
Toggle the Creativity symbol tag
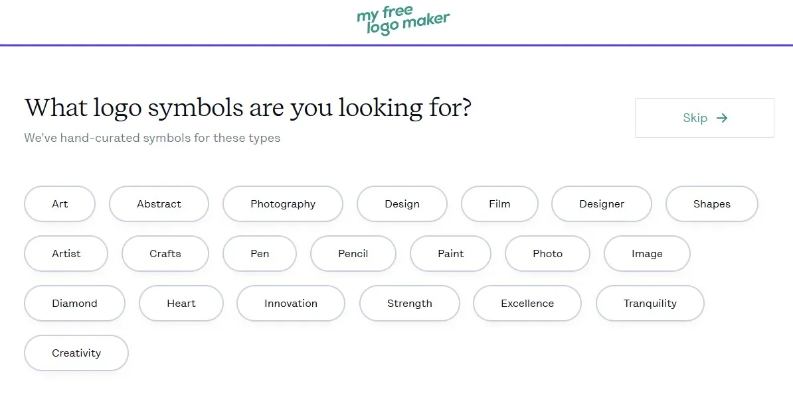click(x=76, y=353)
